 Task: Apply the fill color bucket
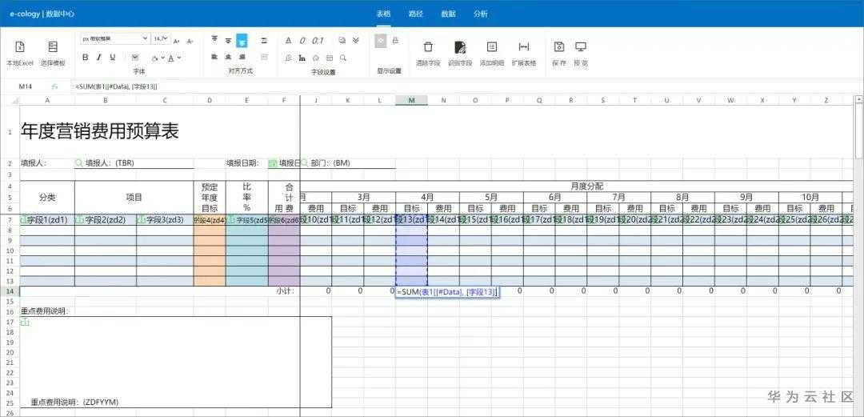point(155,58)
